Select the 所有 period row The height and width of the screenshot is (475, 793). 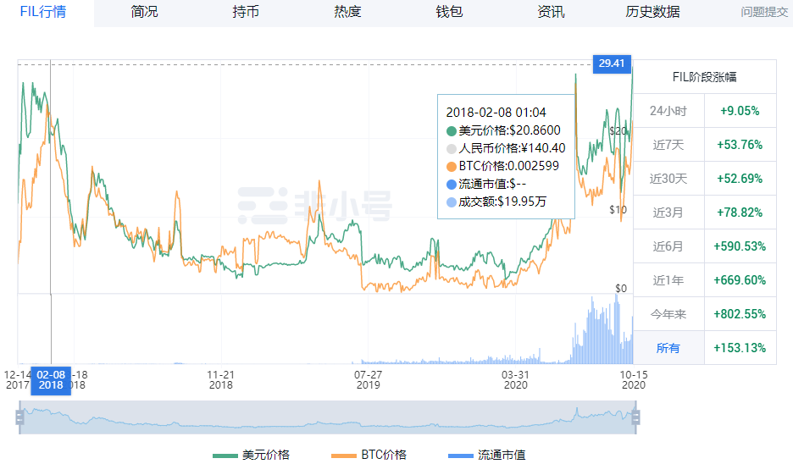pos(705,348)
